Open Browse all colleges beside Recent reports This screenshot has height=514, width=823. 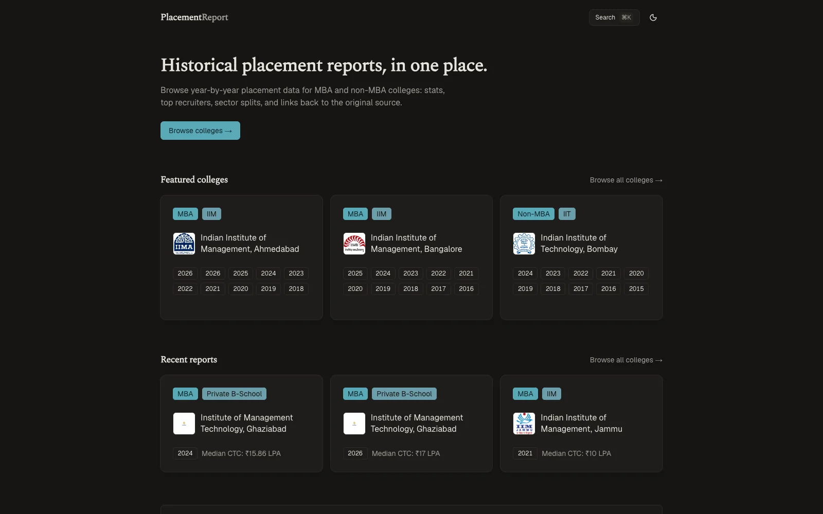(626, 360)
